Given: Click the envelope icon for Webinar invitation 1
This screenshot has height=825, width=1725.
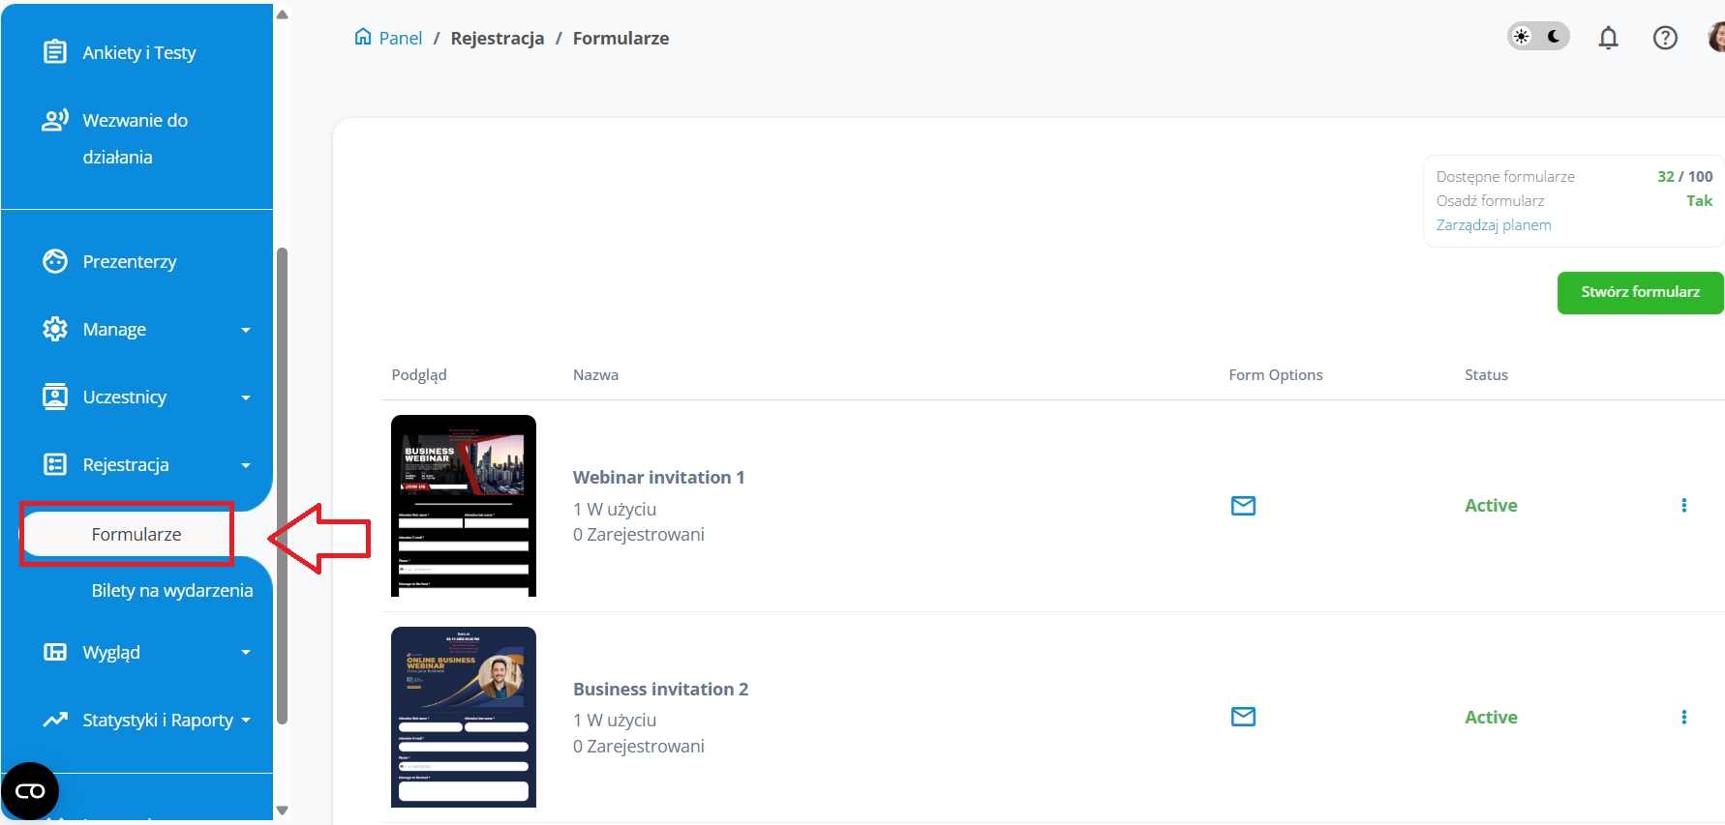Looking at the screenshot, I should [1243, 506].
